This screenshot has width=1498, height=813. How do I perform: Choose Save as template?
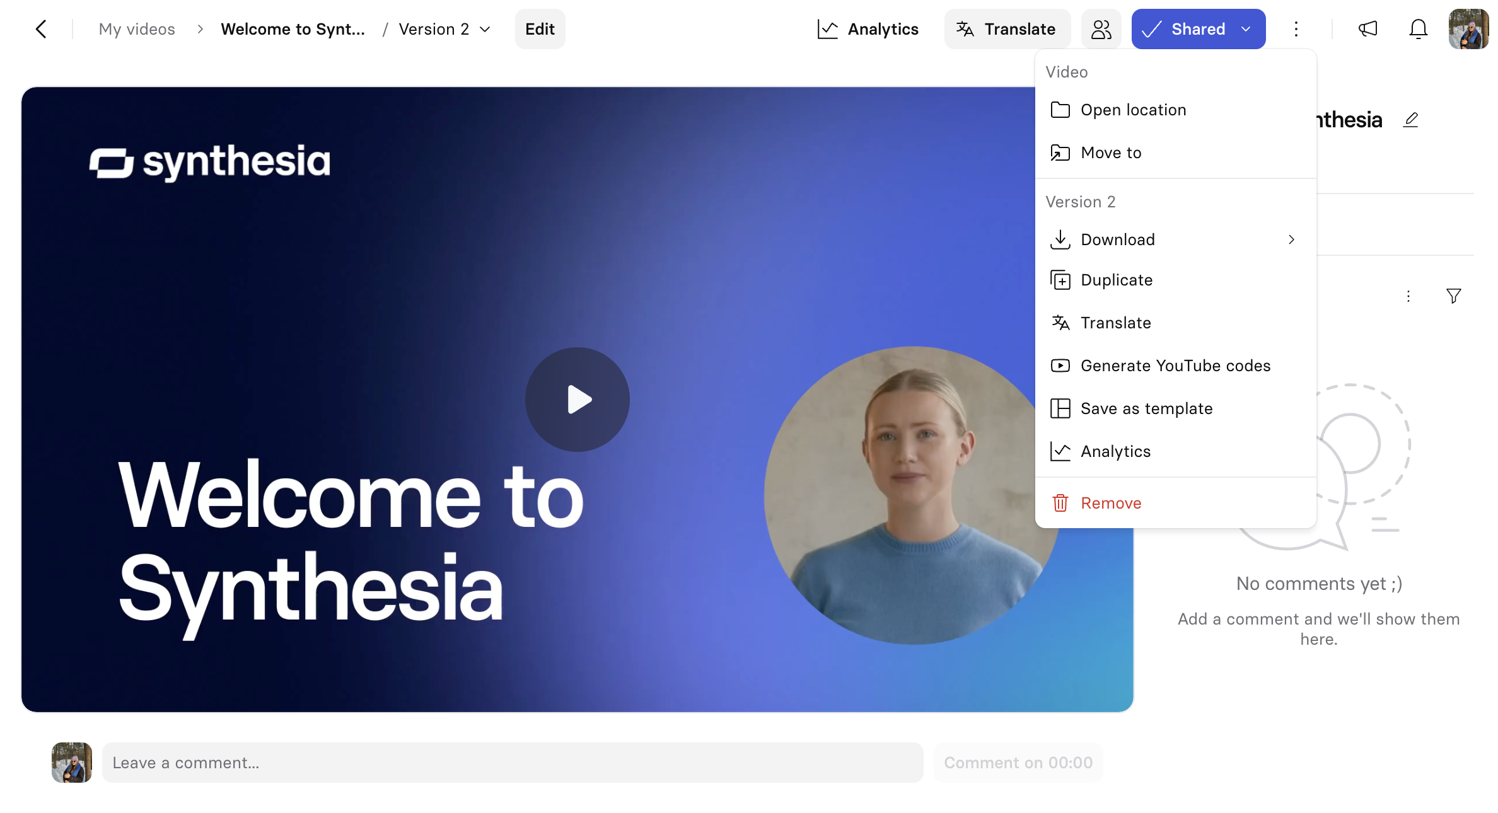coord(1146,408)
